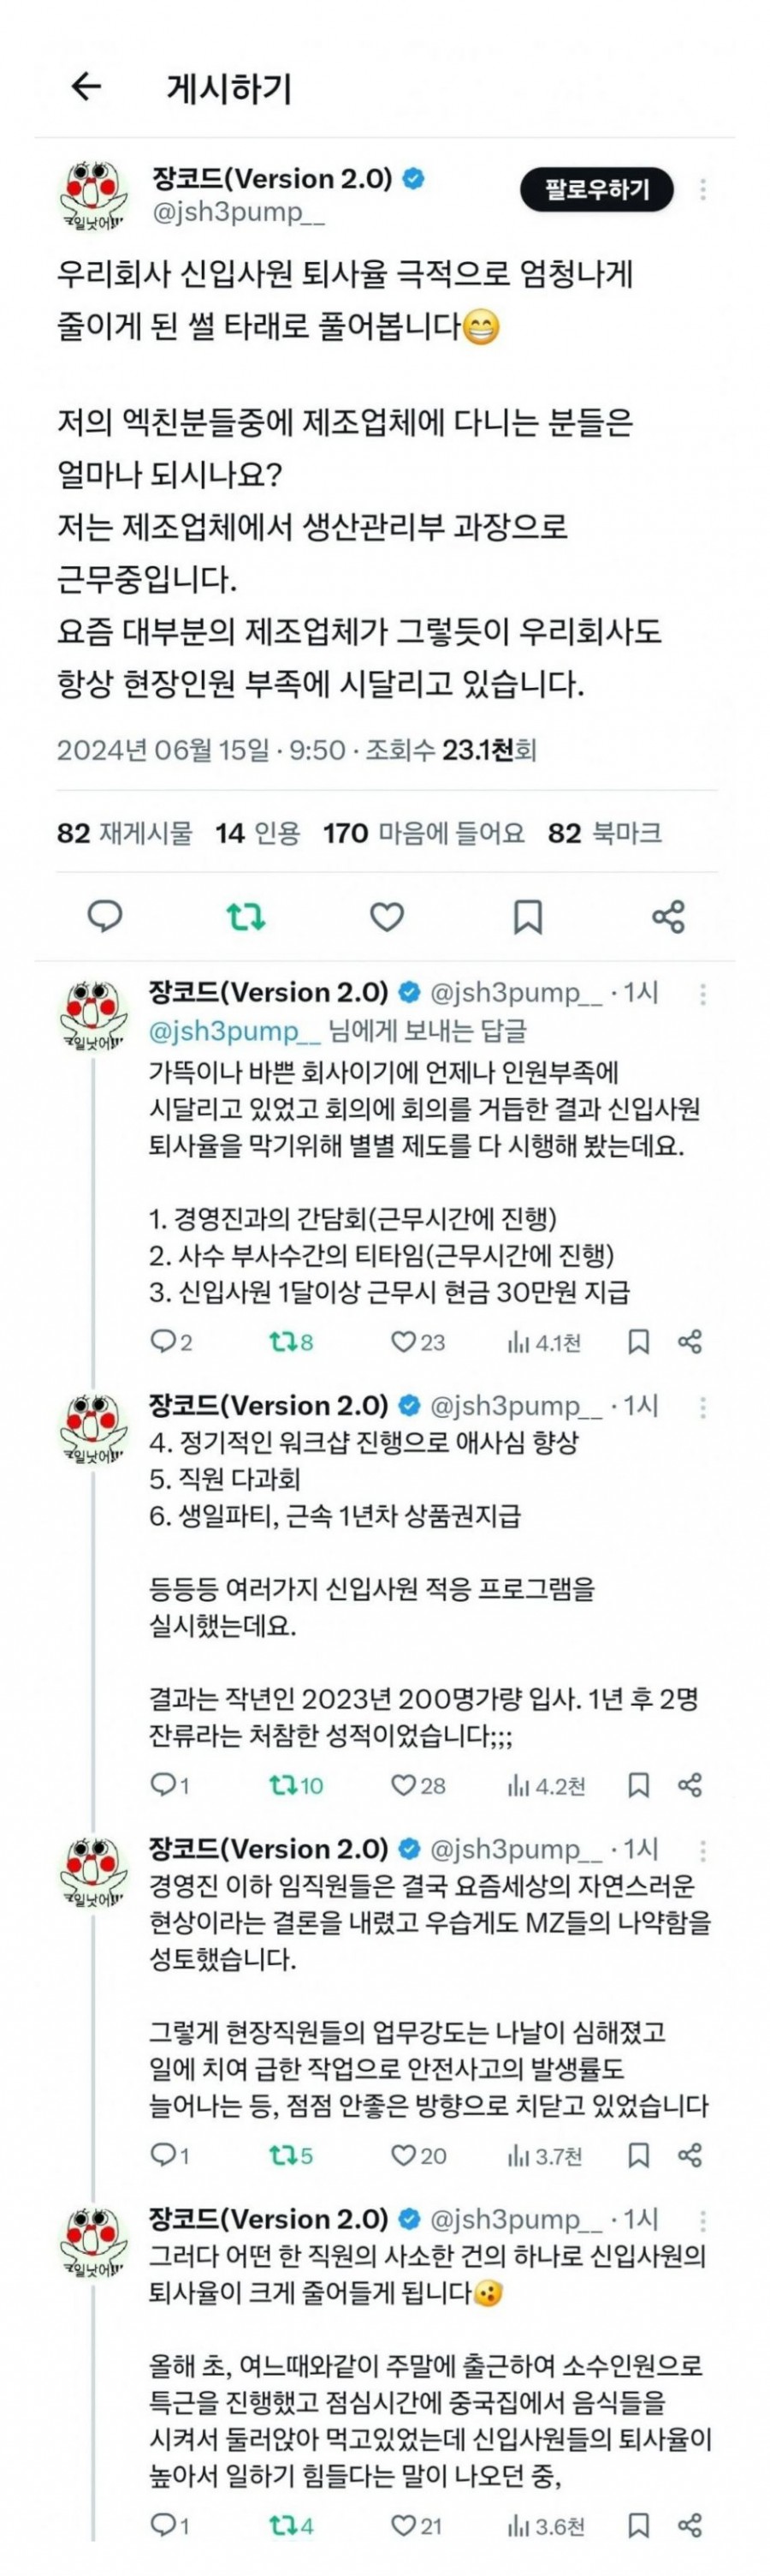Bookmark the reply with 28 likes

(x=638, y=1785)
